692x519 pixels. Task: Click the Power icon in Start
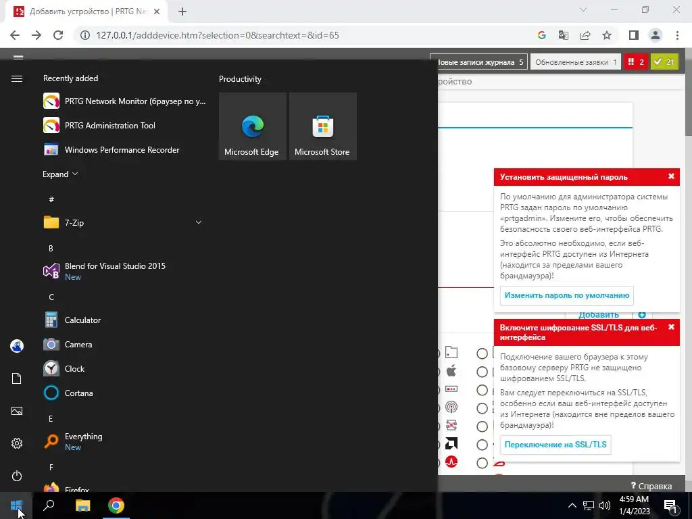(17, 476)
